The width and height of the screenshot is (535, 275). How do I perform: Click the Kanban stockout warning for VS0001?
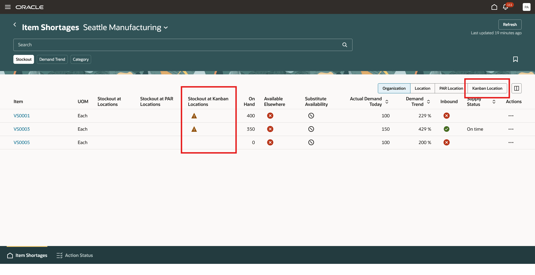pos(194,116)
